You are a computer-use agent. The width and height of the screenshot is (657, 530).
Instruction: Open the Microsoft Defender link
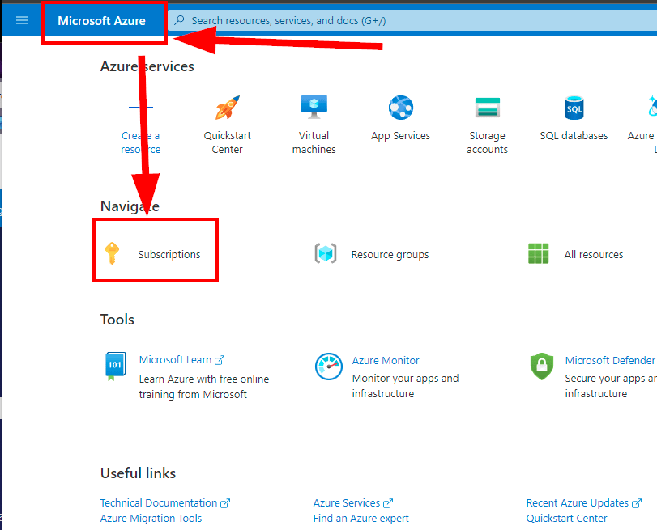coord(610,360)
